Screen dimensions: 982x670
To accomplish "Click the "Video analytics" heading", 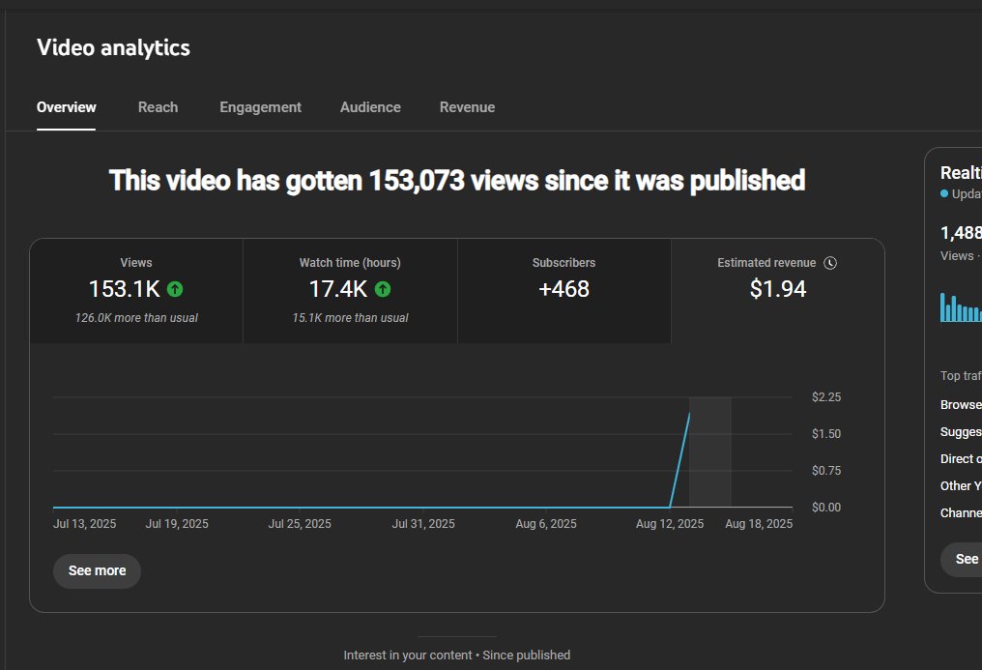I will pos(113,48).
